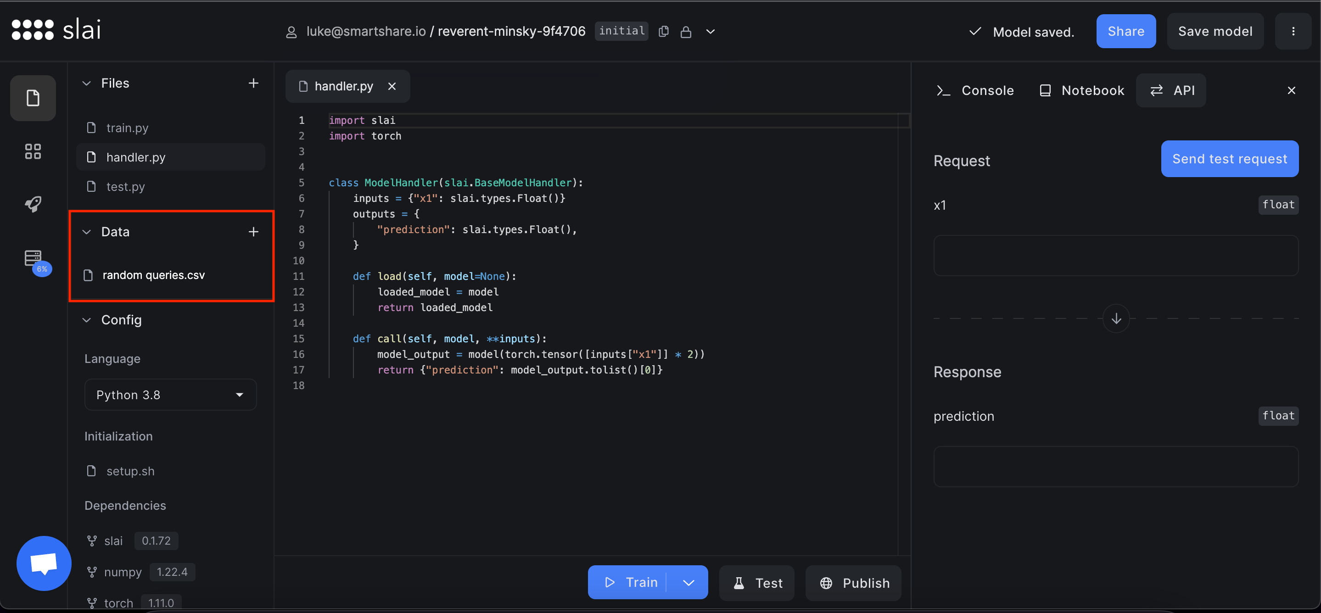Click the numpy 1.22.4 dependency
This screenshot has width=1321, height=613.
(140, 572)
